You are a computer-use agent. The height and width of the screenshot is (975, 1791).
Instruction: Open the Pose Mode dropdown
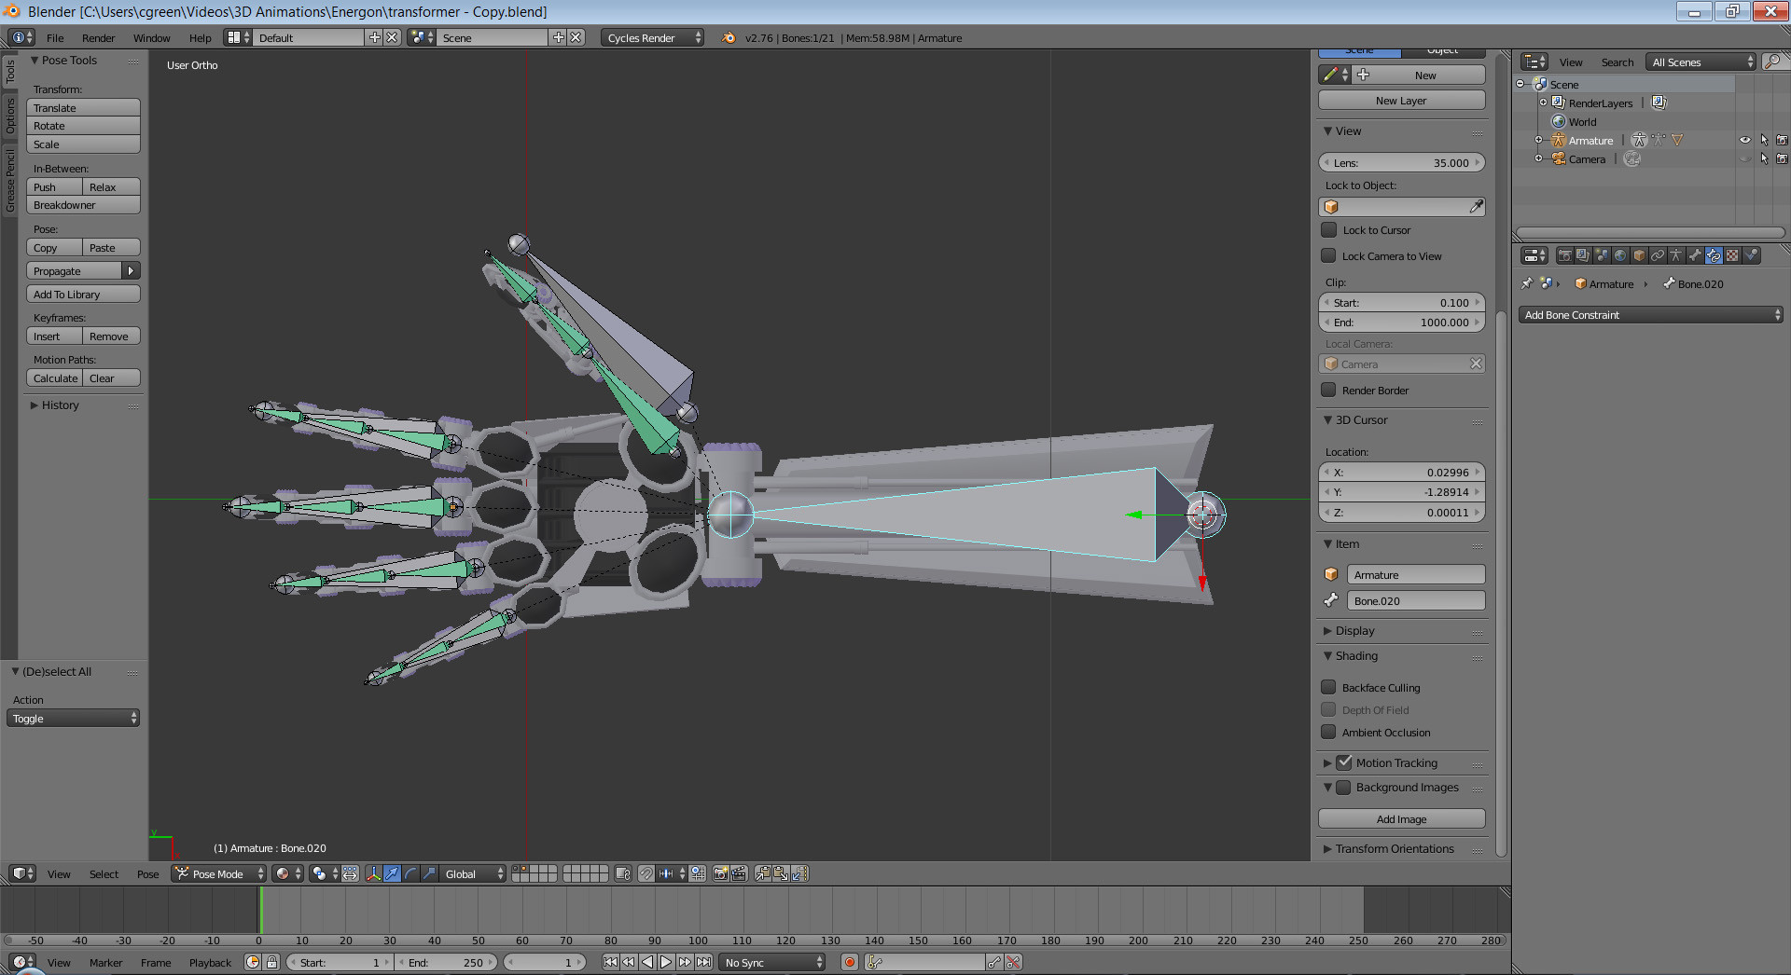click(217, 873)
